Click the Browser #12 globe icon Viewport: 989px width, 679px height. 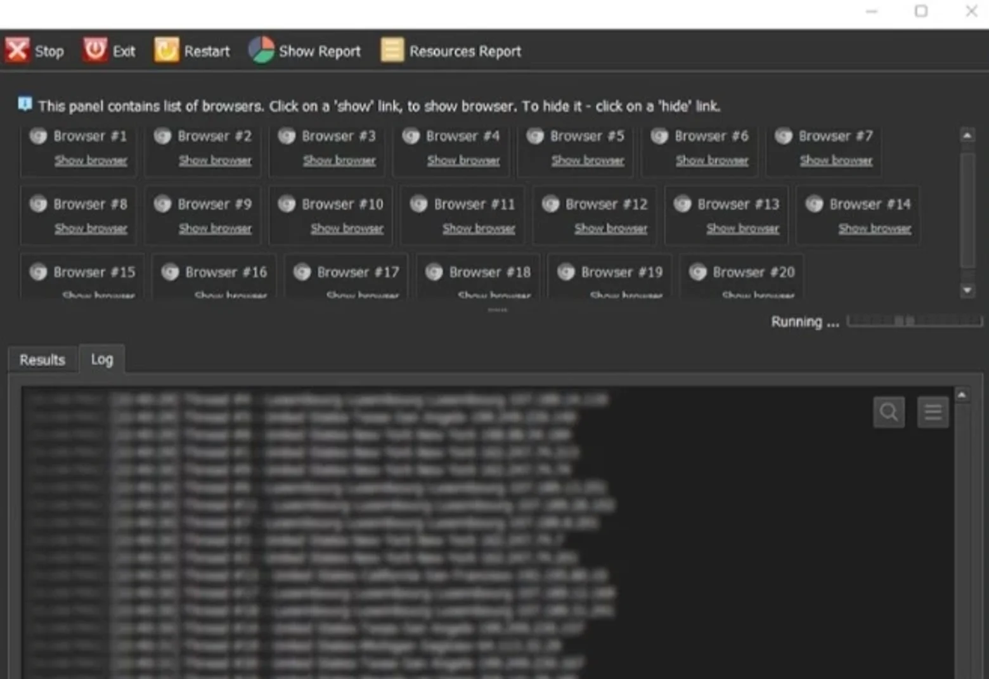[x=550, y=204]
